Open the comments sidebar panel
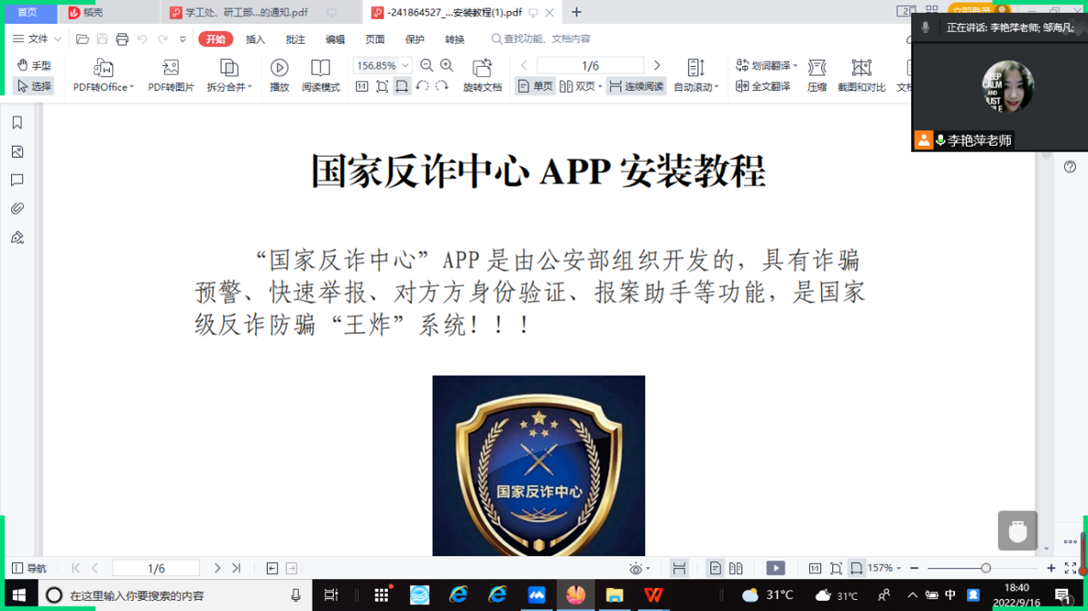Image resolution: width=1088 pixels, height=611 pixels. point(17,180)
